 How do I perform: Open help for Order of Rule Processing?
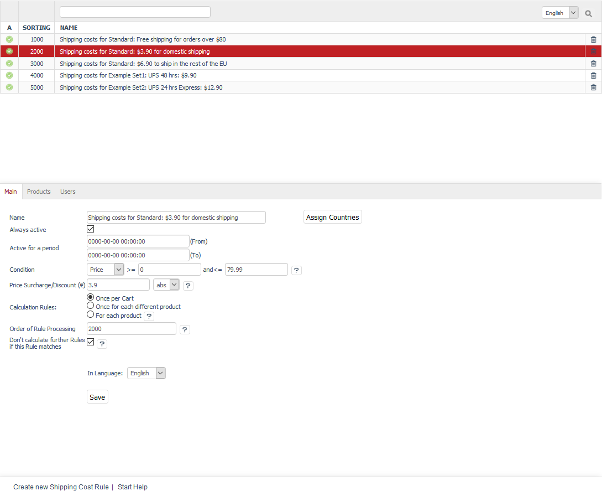(185, 329)
